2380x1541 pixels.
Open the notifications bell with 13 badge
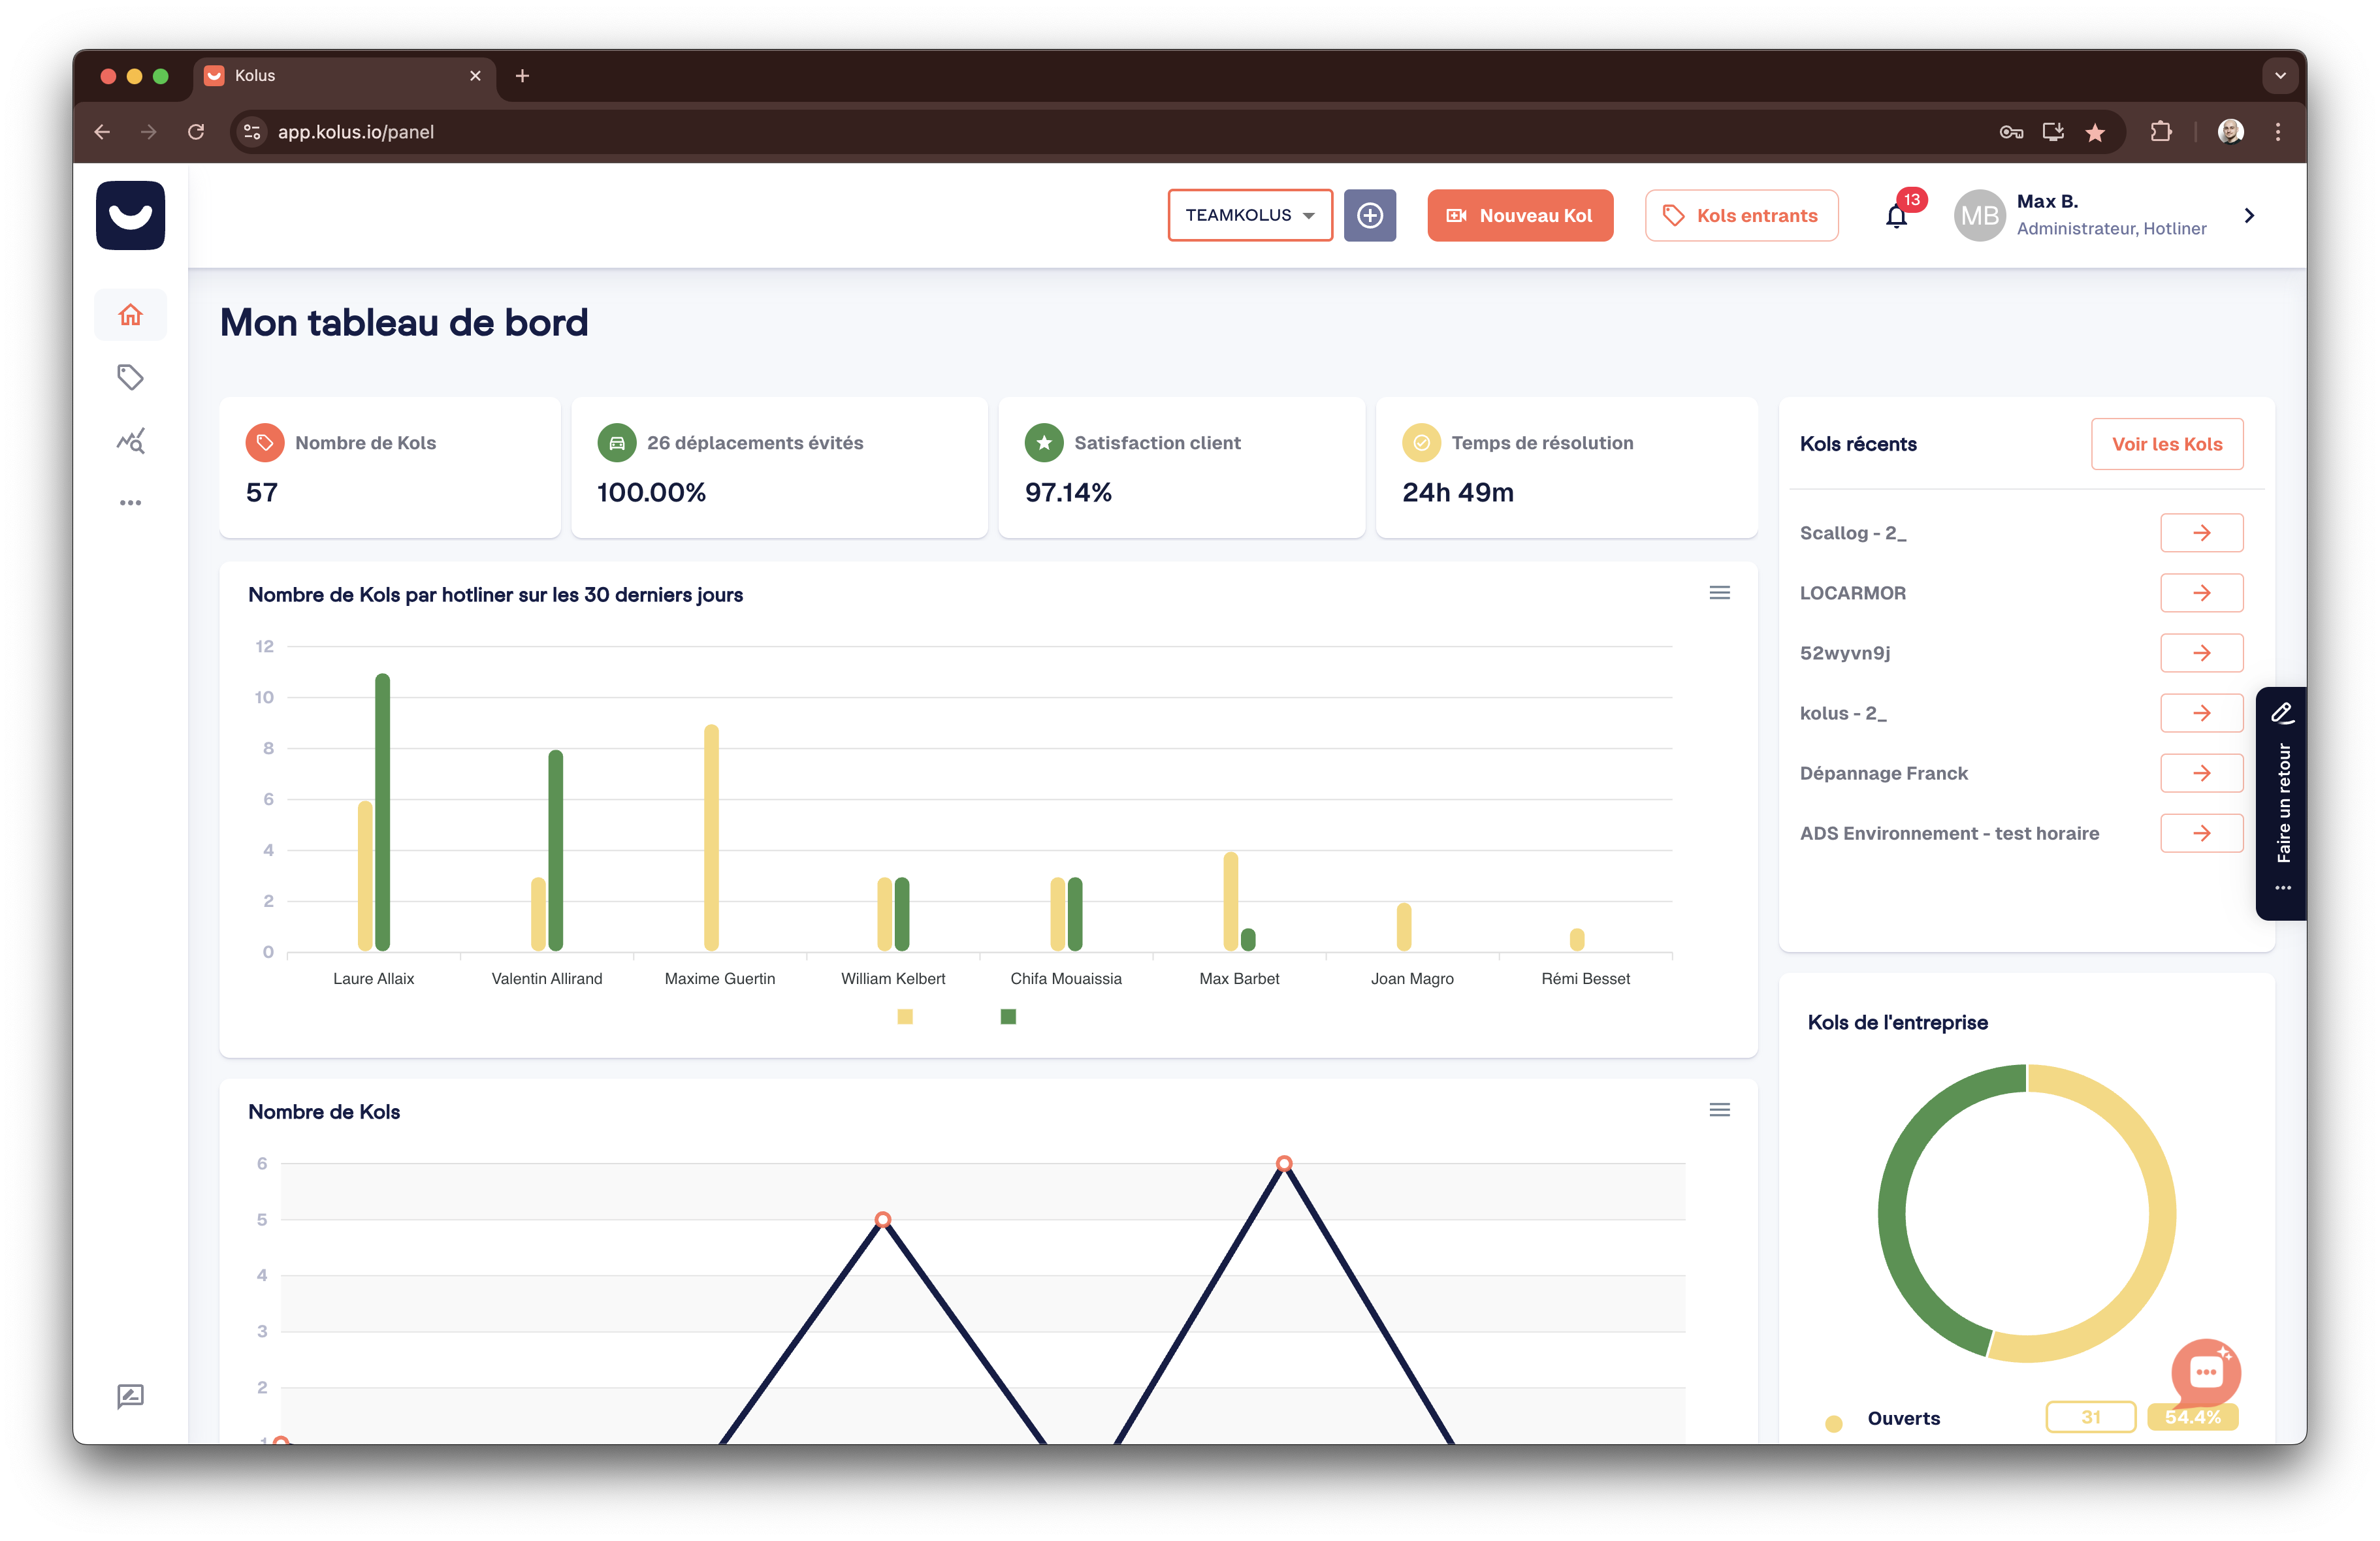coord(1896,216)
